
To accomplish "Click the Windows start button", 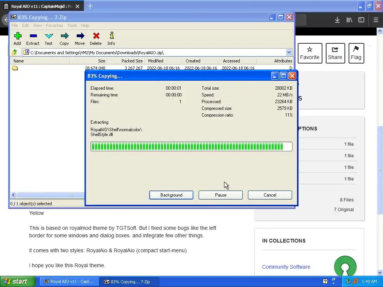I will [18, 281].
